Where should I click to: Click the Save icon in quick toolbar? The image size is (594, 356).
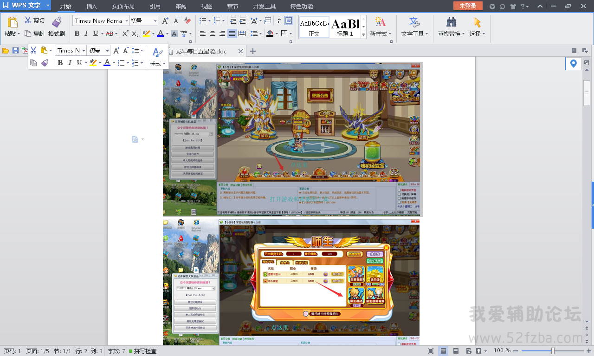click(x=15, y=51)
